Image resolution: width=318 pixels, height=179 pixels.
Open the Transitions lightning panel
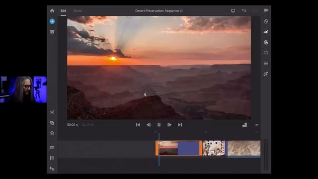[x=266, y=32]
